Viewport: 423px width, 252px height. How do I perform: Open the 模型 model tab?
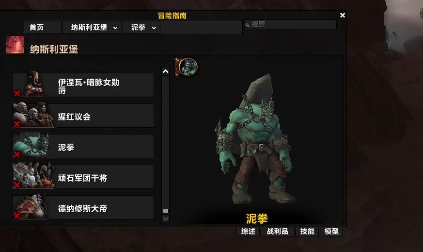[331, 232]
